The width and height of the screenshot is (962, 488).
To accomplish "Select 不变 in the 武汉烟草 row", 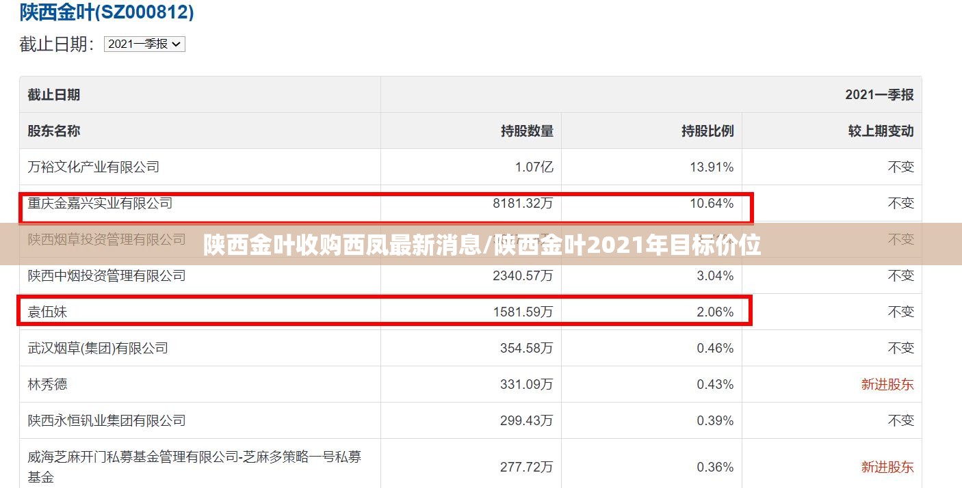I will click(901, 348).
